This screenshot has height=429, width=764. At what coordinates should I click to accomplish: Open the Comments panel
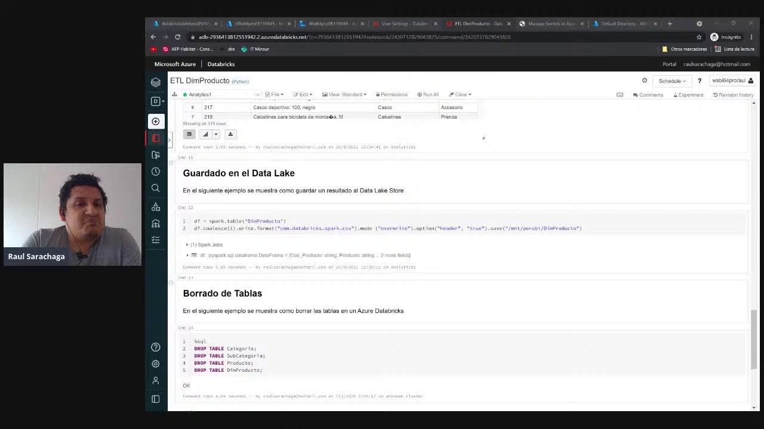pos(648,95)
